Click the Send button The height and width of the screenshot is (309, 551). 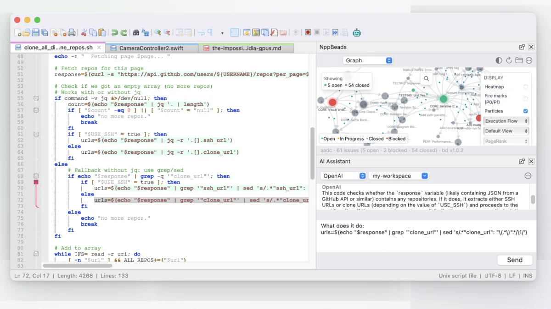click(x=514, y=260)
